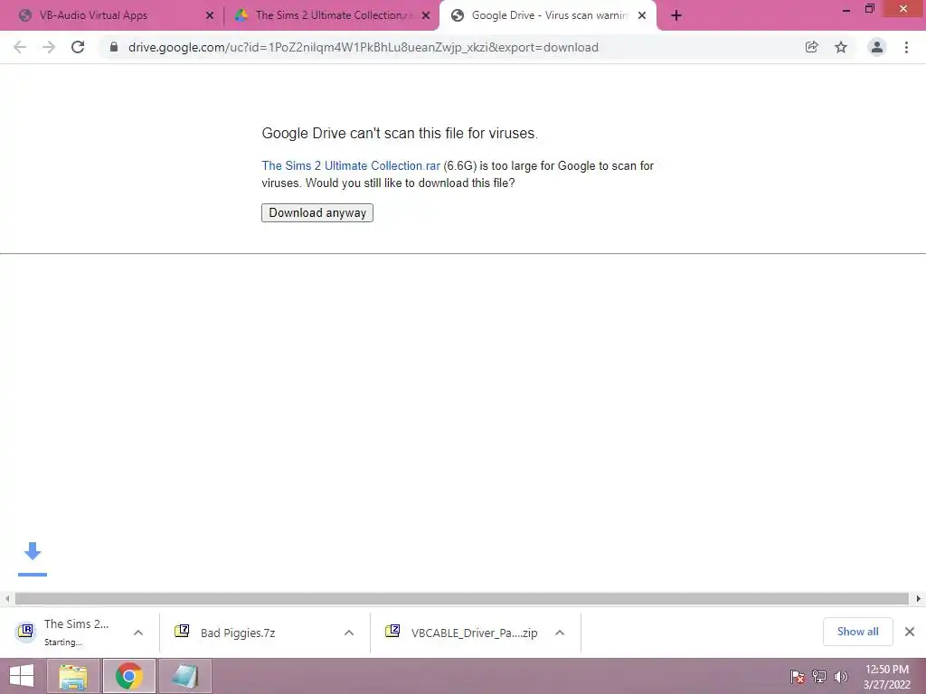Open Chrome's three-dot menu

[906, 47]
